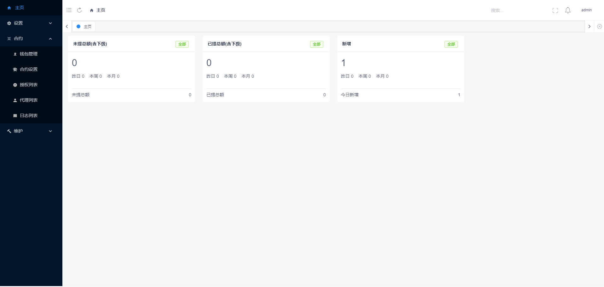The height and width of the screenshot is (287, 604).
Task: Open notifications bell
Action: tap(568, 10)
